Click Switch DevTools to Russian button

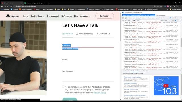click(x=148, y=15)
